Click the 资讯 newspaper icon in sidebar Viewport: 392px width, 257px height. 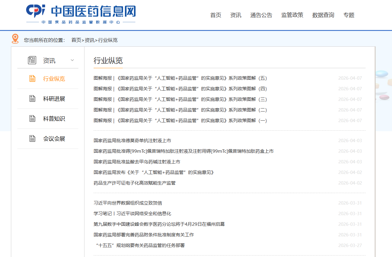click(32, 60)
